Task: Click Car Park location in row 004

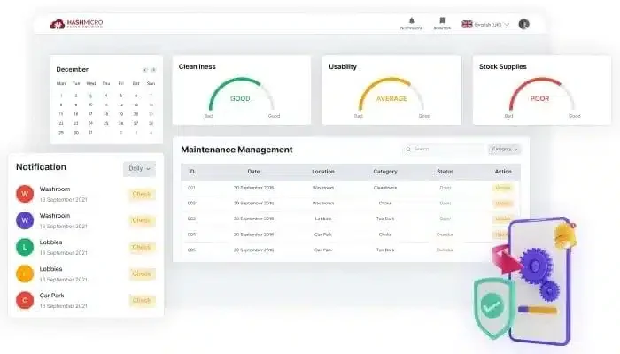Action: 323,235
